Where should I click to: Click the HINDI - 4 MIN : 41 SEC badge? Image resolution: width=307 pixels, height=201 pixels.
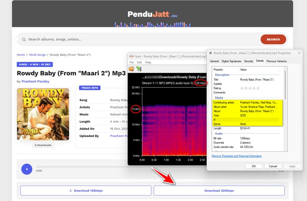(35, 65)
